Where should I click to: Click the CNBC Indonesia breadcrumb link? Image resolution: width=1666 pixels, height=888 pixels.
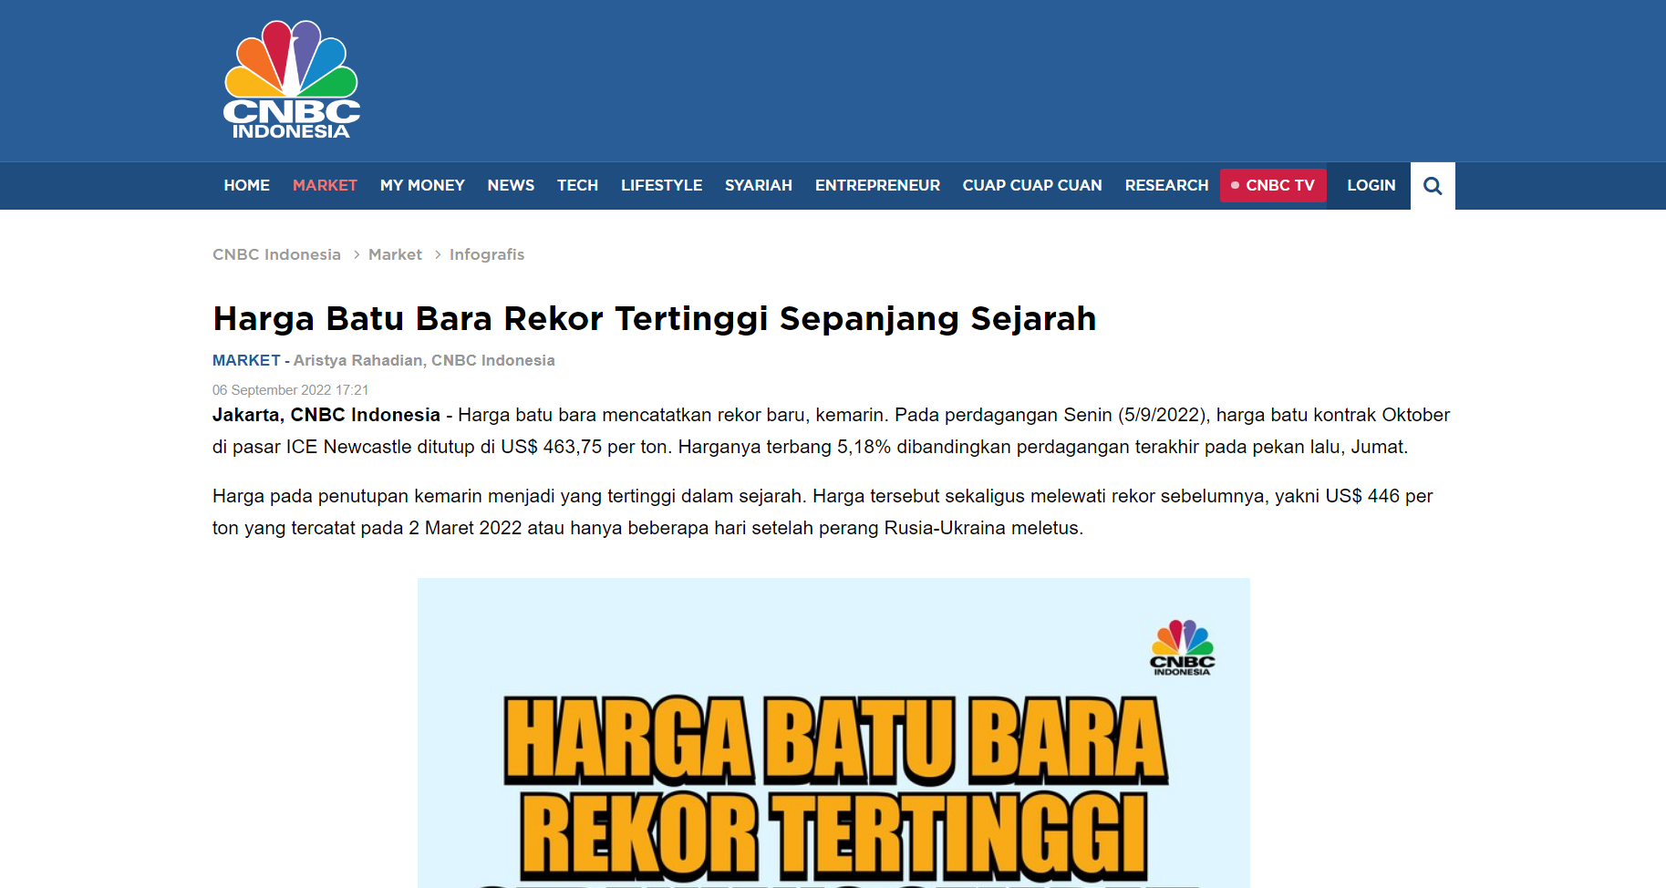(x=276, y=254)
